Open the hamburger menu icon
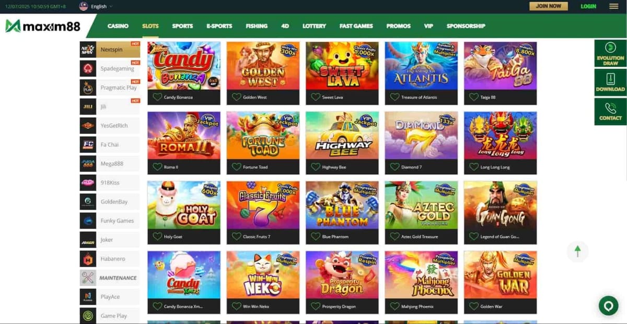Screen dimensions: 627x324 tap(613, 6)
